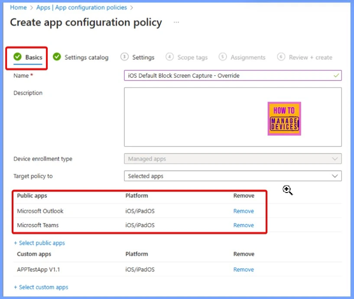Open the Target policy to dropdown

click(x=233, y=176)
